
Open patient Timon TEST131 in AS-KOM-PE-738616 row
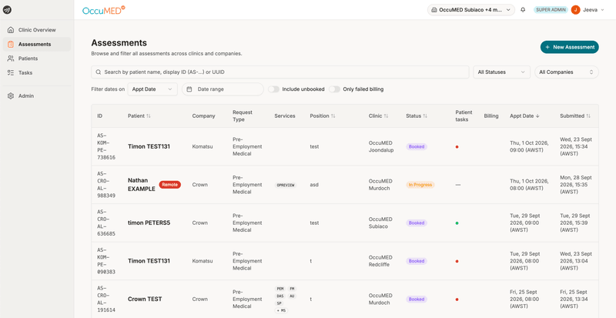(x=149, y=146)
